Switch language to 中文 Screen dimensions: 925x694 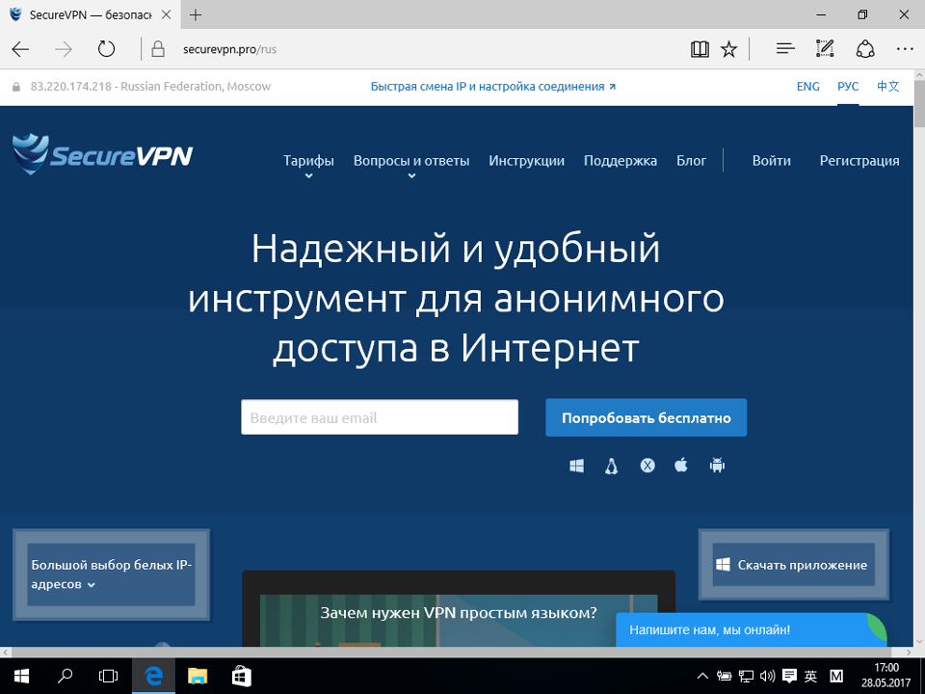click(x=887, y=86)
